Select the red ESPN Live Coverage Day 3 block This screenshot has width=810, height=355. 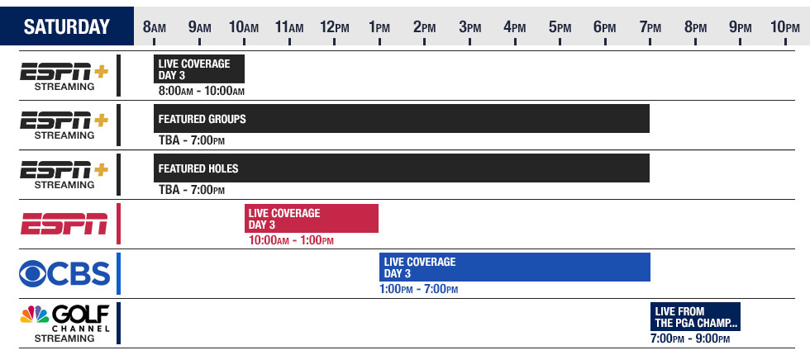click(312, 218)
